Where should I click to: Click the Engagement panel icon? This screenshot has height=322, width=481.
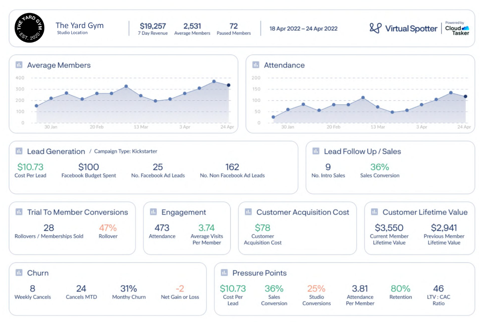(x=153, y=212)
